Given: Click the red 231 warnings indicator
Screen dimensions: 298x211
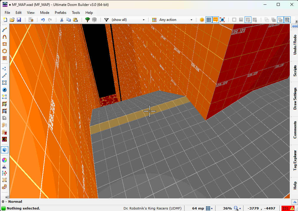Looking at the screenshot, I should (x=288, y=208).
